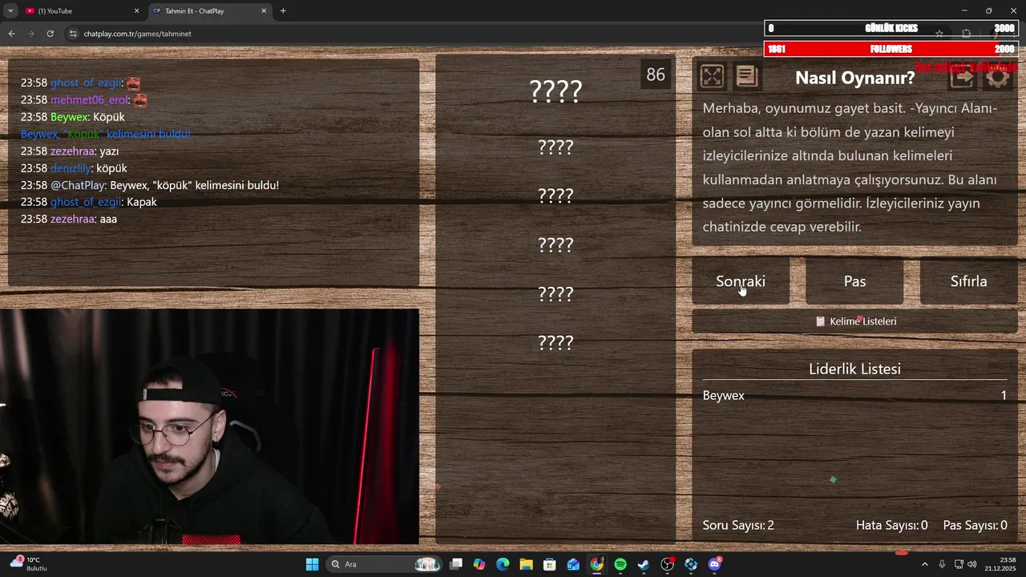Image resolution: width=1026 pixels, height=577 pixels.
Task: Bookmark this page with star icon
Action: tap(939, 34)
